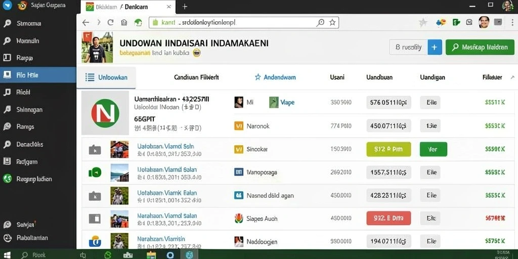Click the grey star extension icon
This screenshot has height=259, width=518.
422,22
